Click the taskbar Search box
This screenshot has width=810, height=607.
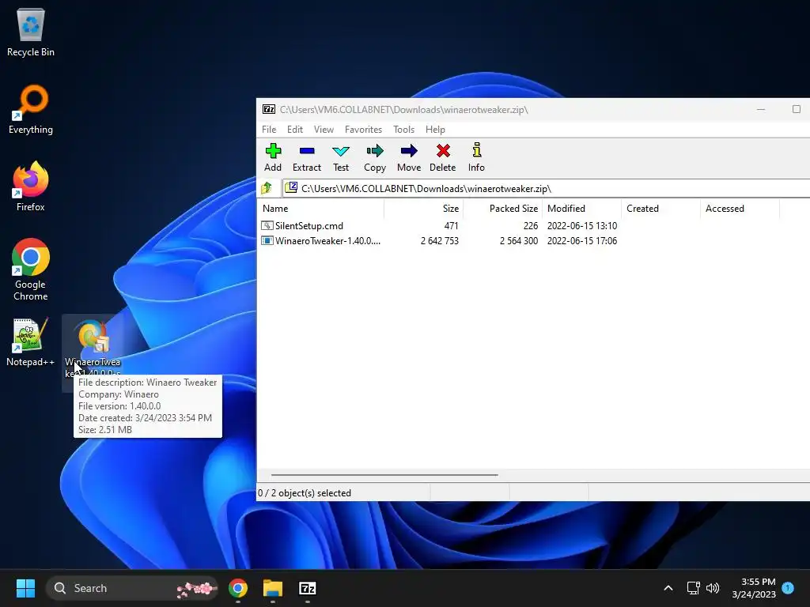[x=132, y=588]
